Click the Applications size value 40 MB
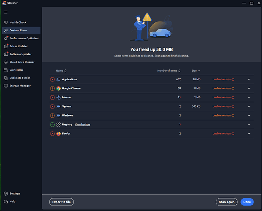 point(196,79)
